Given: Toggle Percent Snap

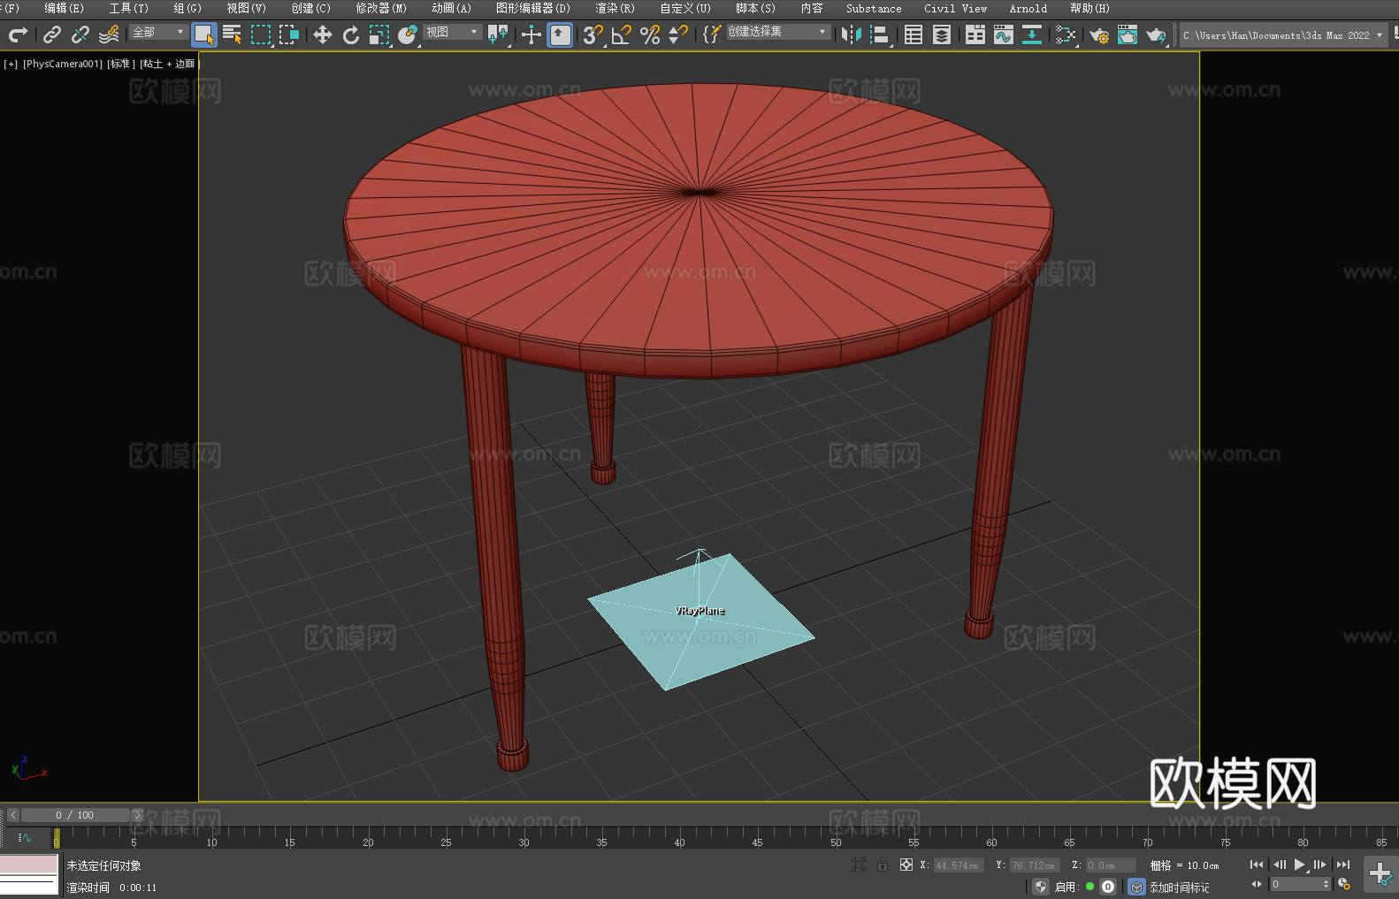Looking at the screenshot, I should pyautogui.click(x=650, y=34).
